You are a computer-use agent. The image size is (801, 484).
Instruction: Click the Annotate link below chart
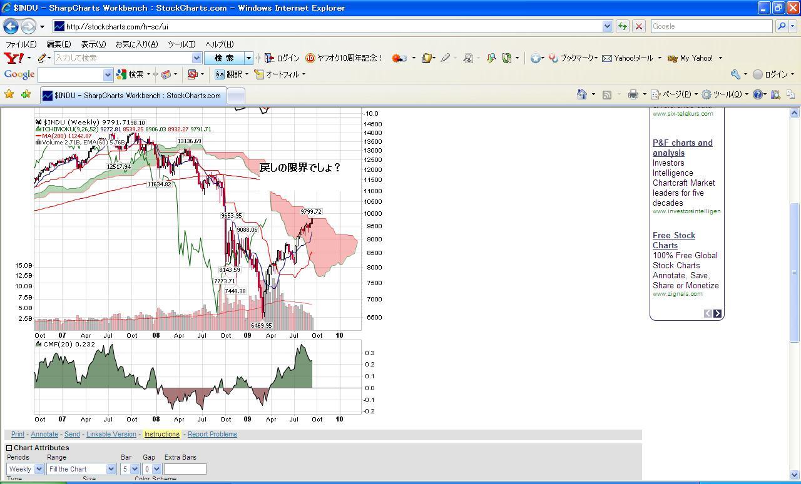tap(44, 434)
